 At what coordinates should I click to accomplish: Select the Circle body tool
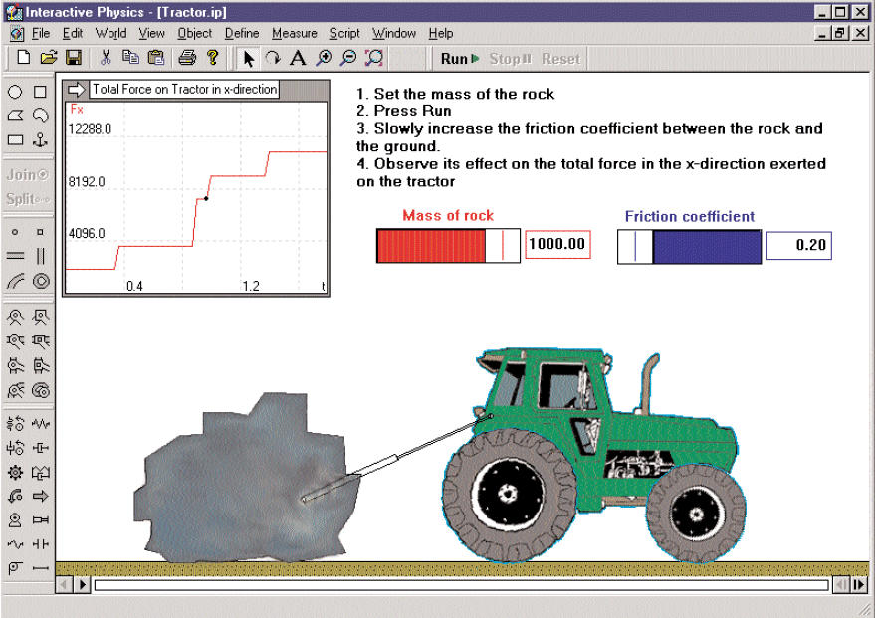pos(14,92)
